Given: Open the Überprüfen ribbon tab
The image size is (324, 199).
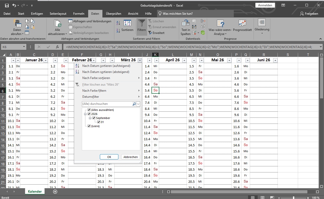Looking at the screenshot, I should (x=114, y=14).
